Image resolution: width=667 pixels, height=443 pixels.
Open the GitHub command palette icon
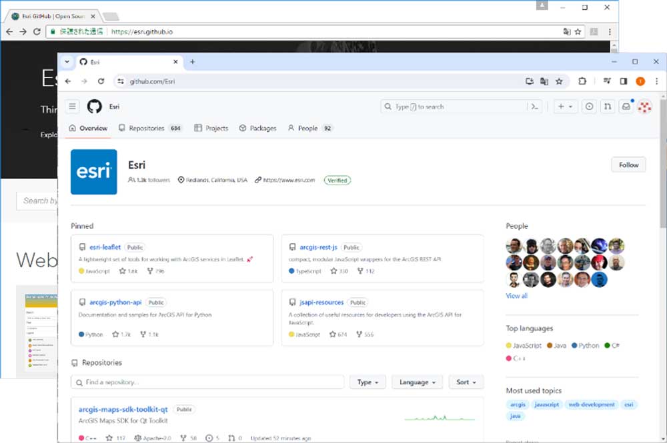point(534,107)
